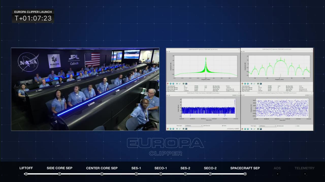Click the SIDE CORE SEP milestone marker
The width and height of the screenshot is (325, 182).
point(59,174)
